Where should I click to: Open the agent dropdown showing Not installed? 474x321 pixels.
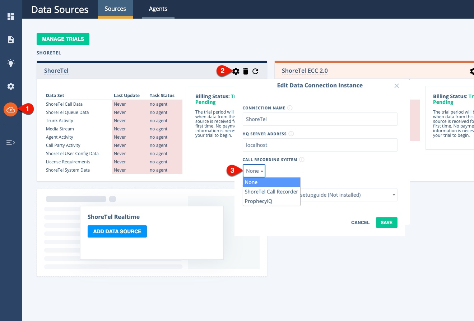coord(349,195)
